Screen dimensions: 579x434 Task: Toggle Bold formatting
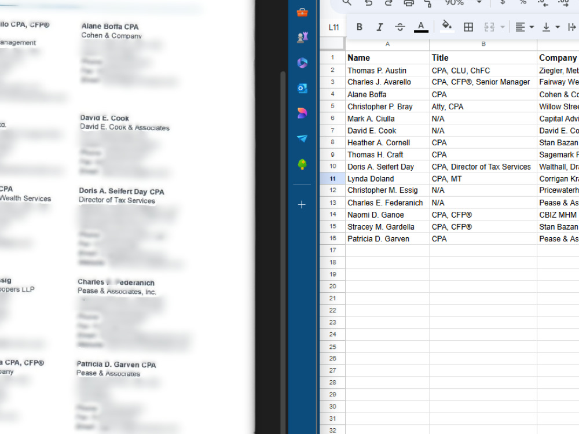[360, 27]
